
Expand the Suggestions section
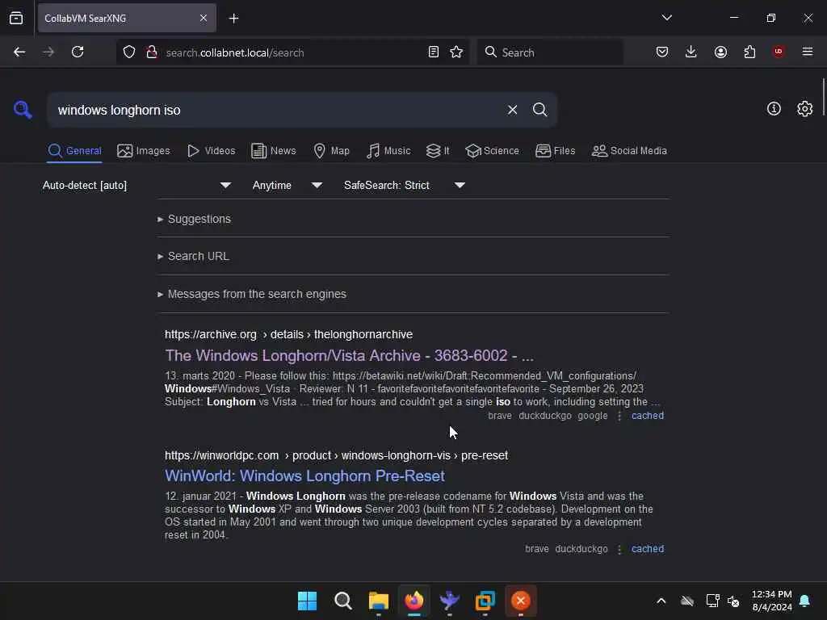pos(194,219)
